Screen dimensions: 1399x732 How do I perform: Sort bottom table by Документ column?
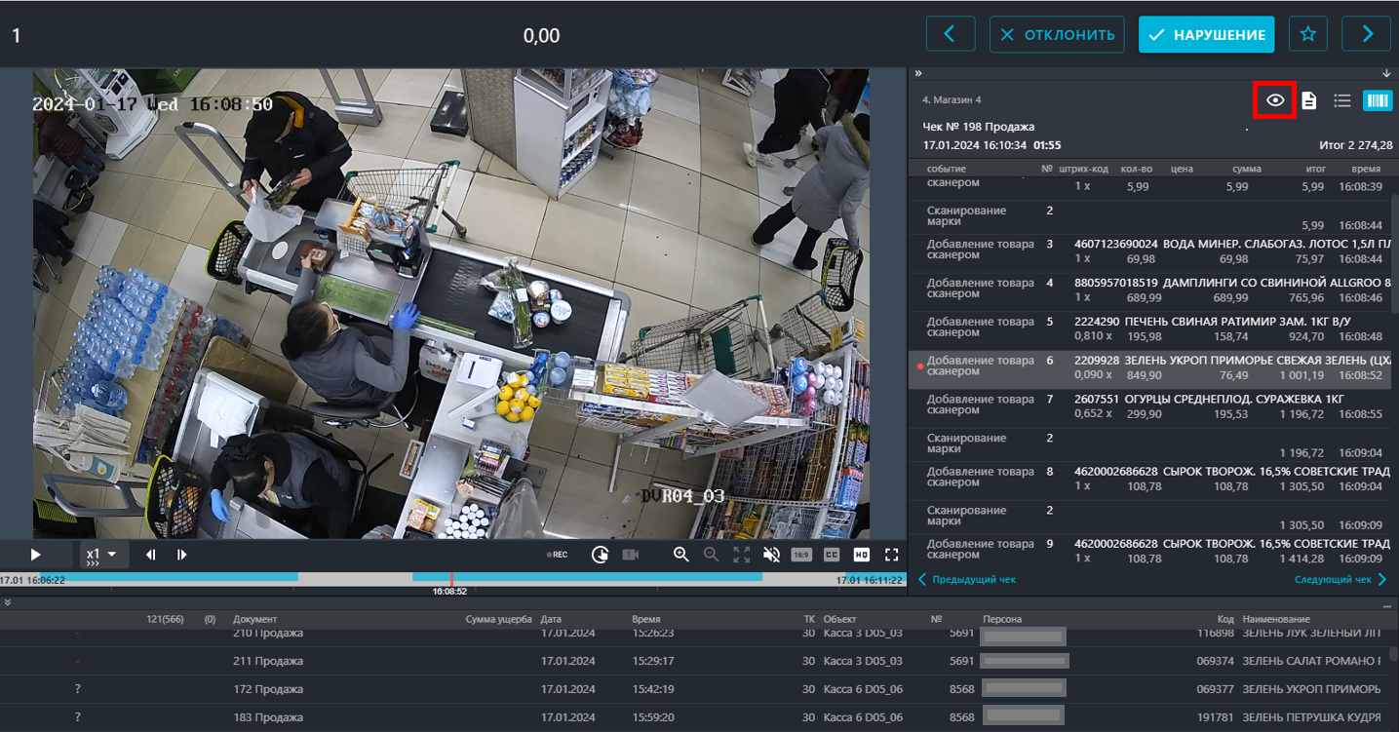click(255, 619)
